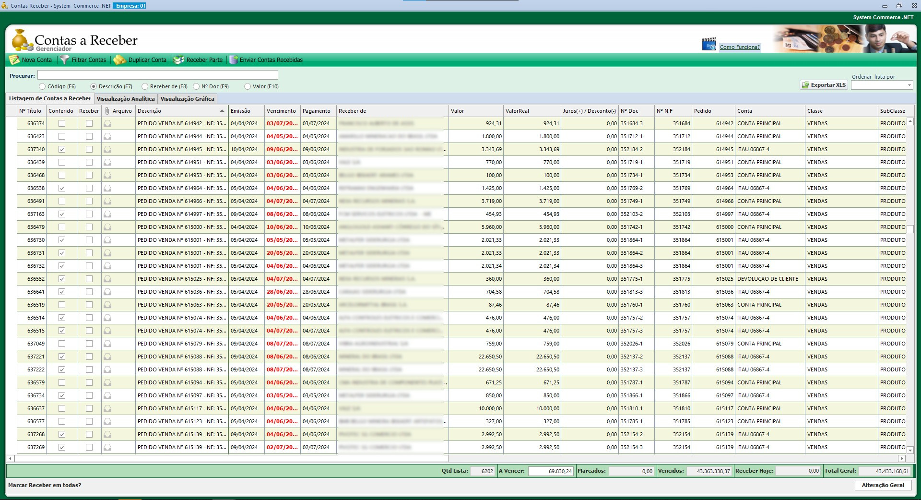Switch to the Visualização Analítica tab
The width and height of the screenshot is (921, 500).
[126, 99]
